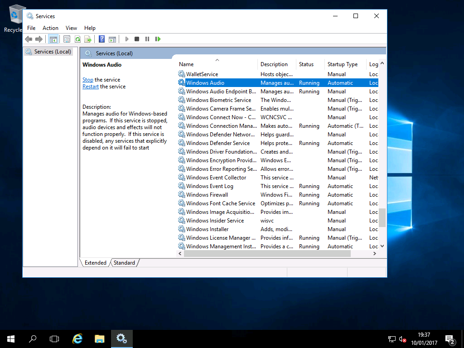
Task: Open Task View from the taskbar
Action: [x=54, y=339]
